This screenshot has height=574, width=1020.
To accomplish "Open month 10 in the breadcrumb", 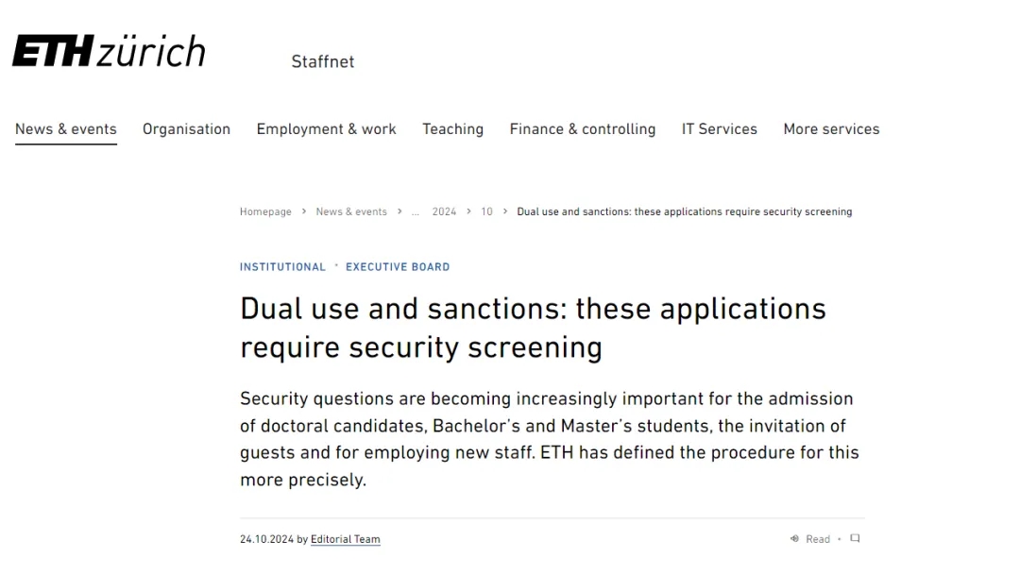I will 486,211.
